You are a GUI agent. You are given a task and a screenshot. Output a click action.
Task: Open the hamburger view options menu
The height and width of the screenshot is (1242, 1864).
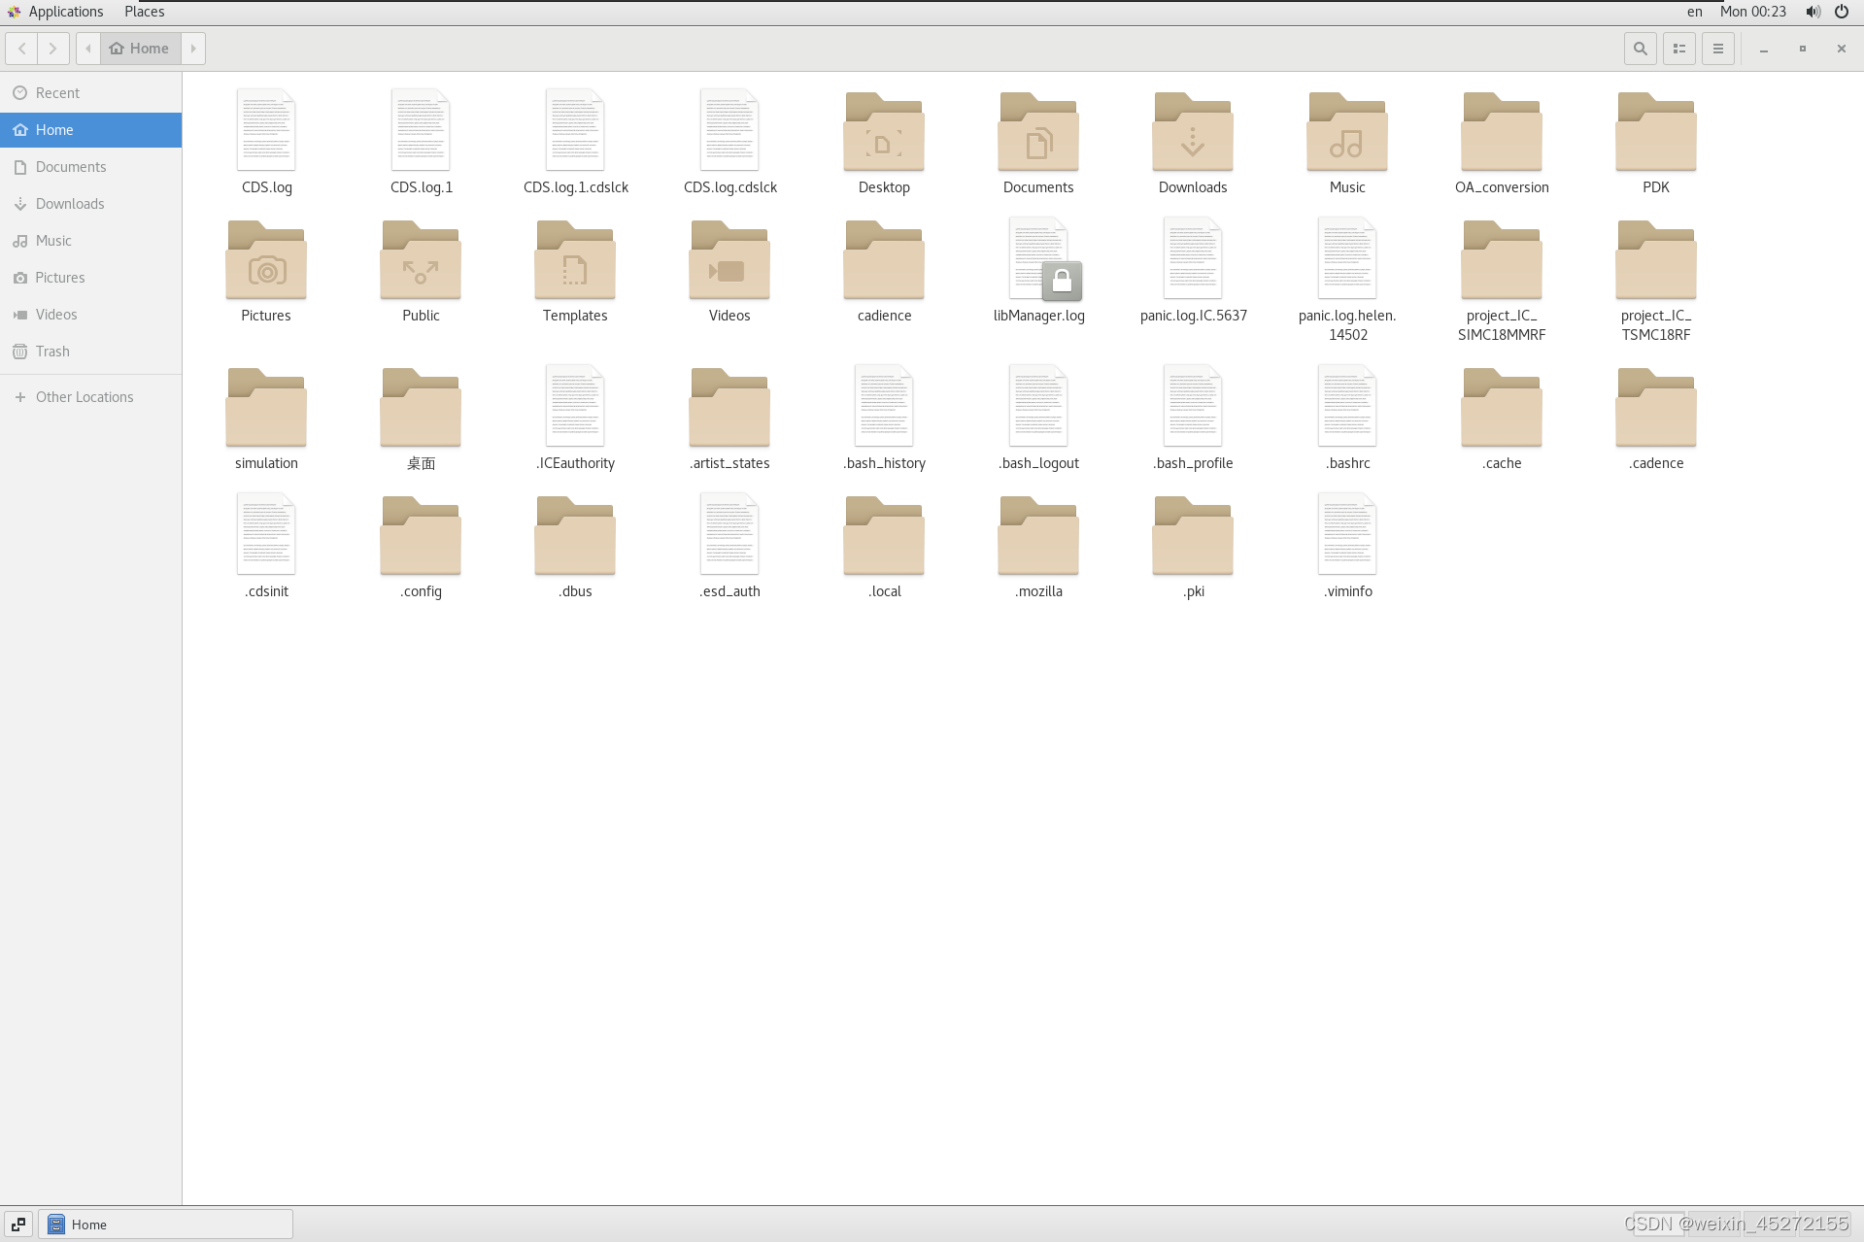coord(1717,49)
